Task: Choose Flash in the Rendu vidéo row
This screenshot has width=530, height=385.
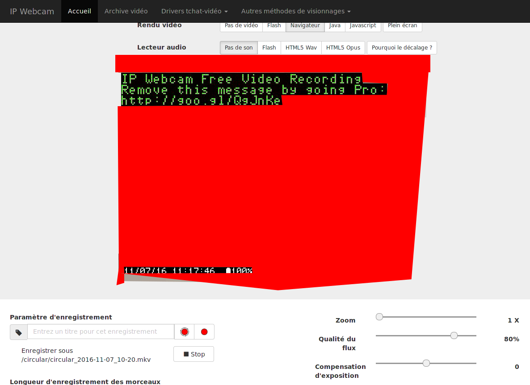Action: click(274, 26)
